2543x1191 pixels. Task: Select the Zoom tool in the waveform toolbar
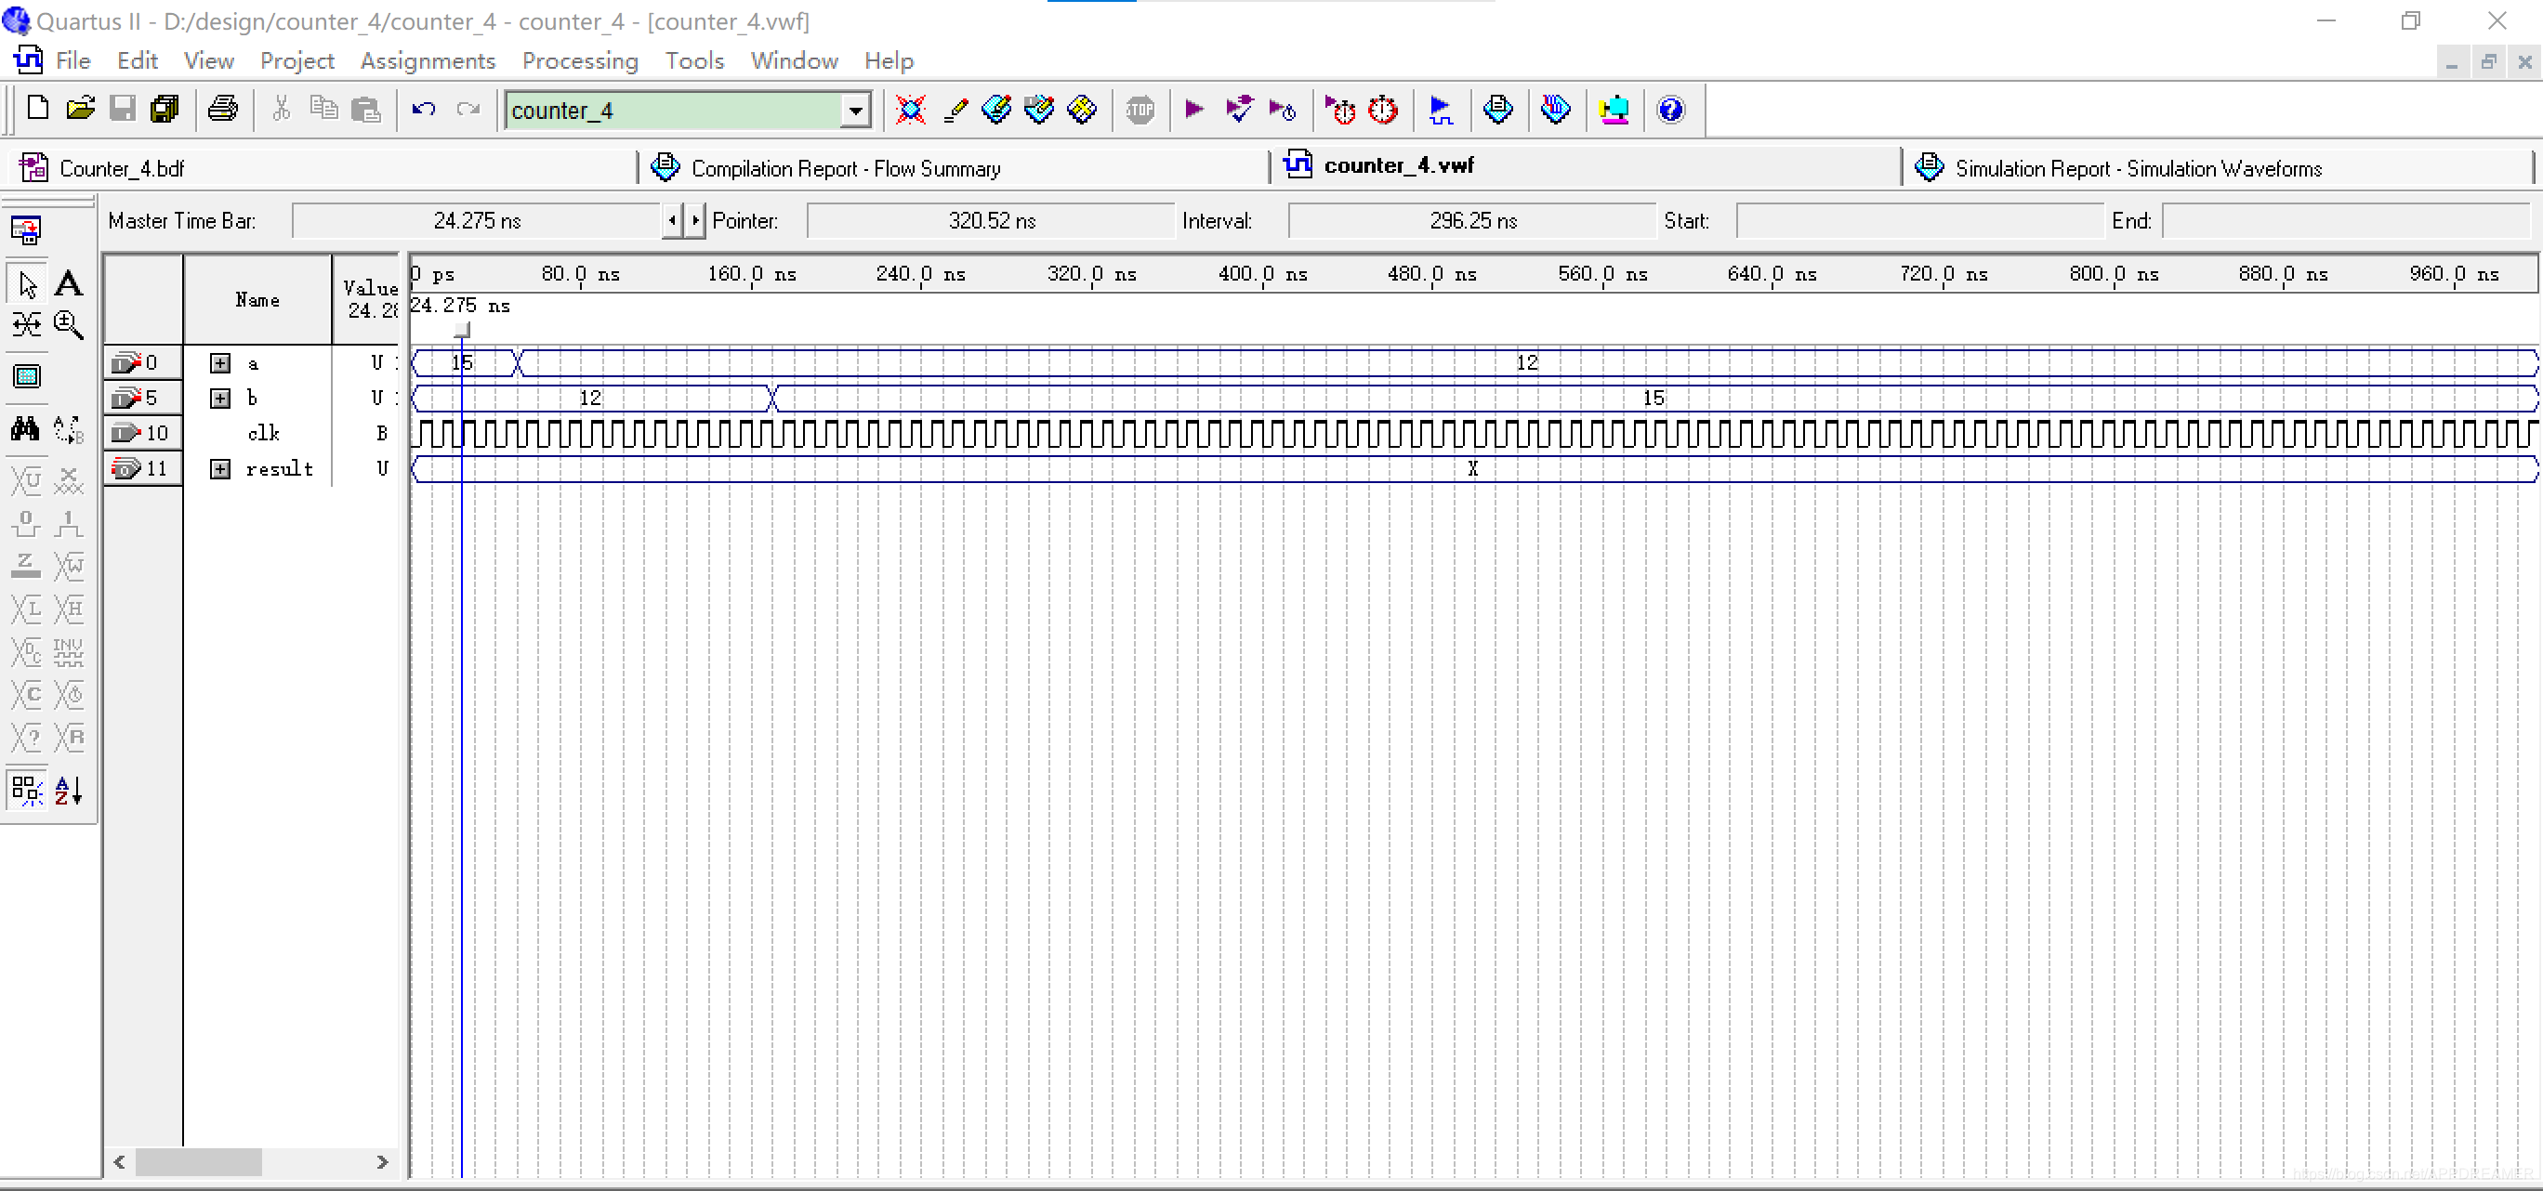68,324
